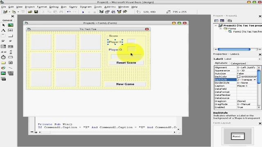Select the Timer control tool
Screen dimensions: 262x147
point(3,57)
